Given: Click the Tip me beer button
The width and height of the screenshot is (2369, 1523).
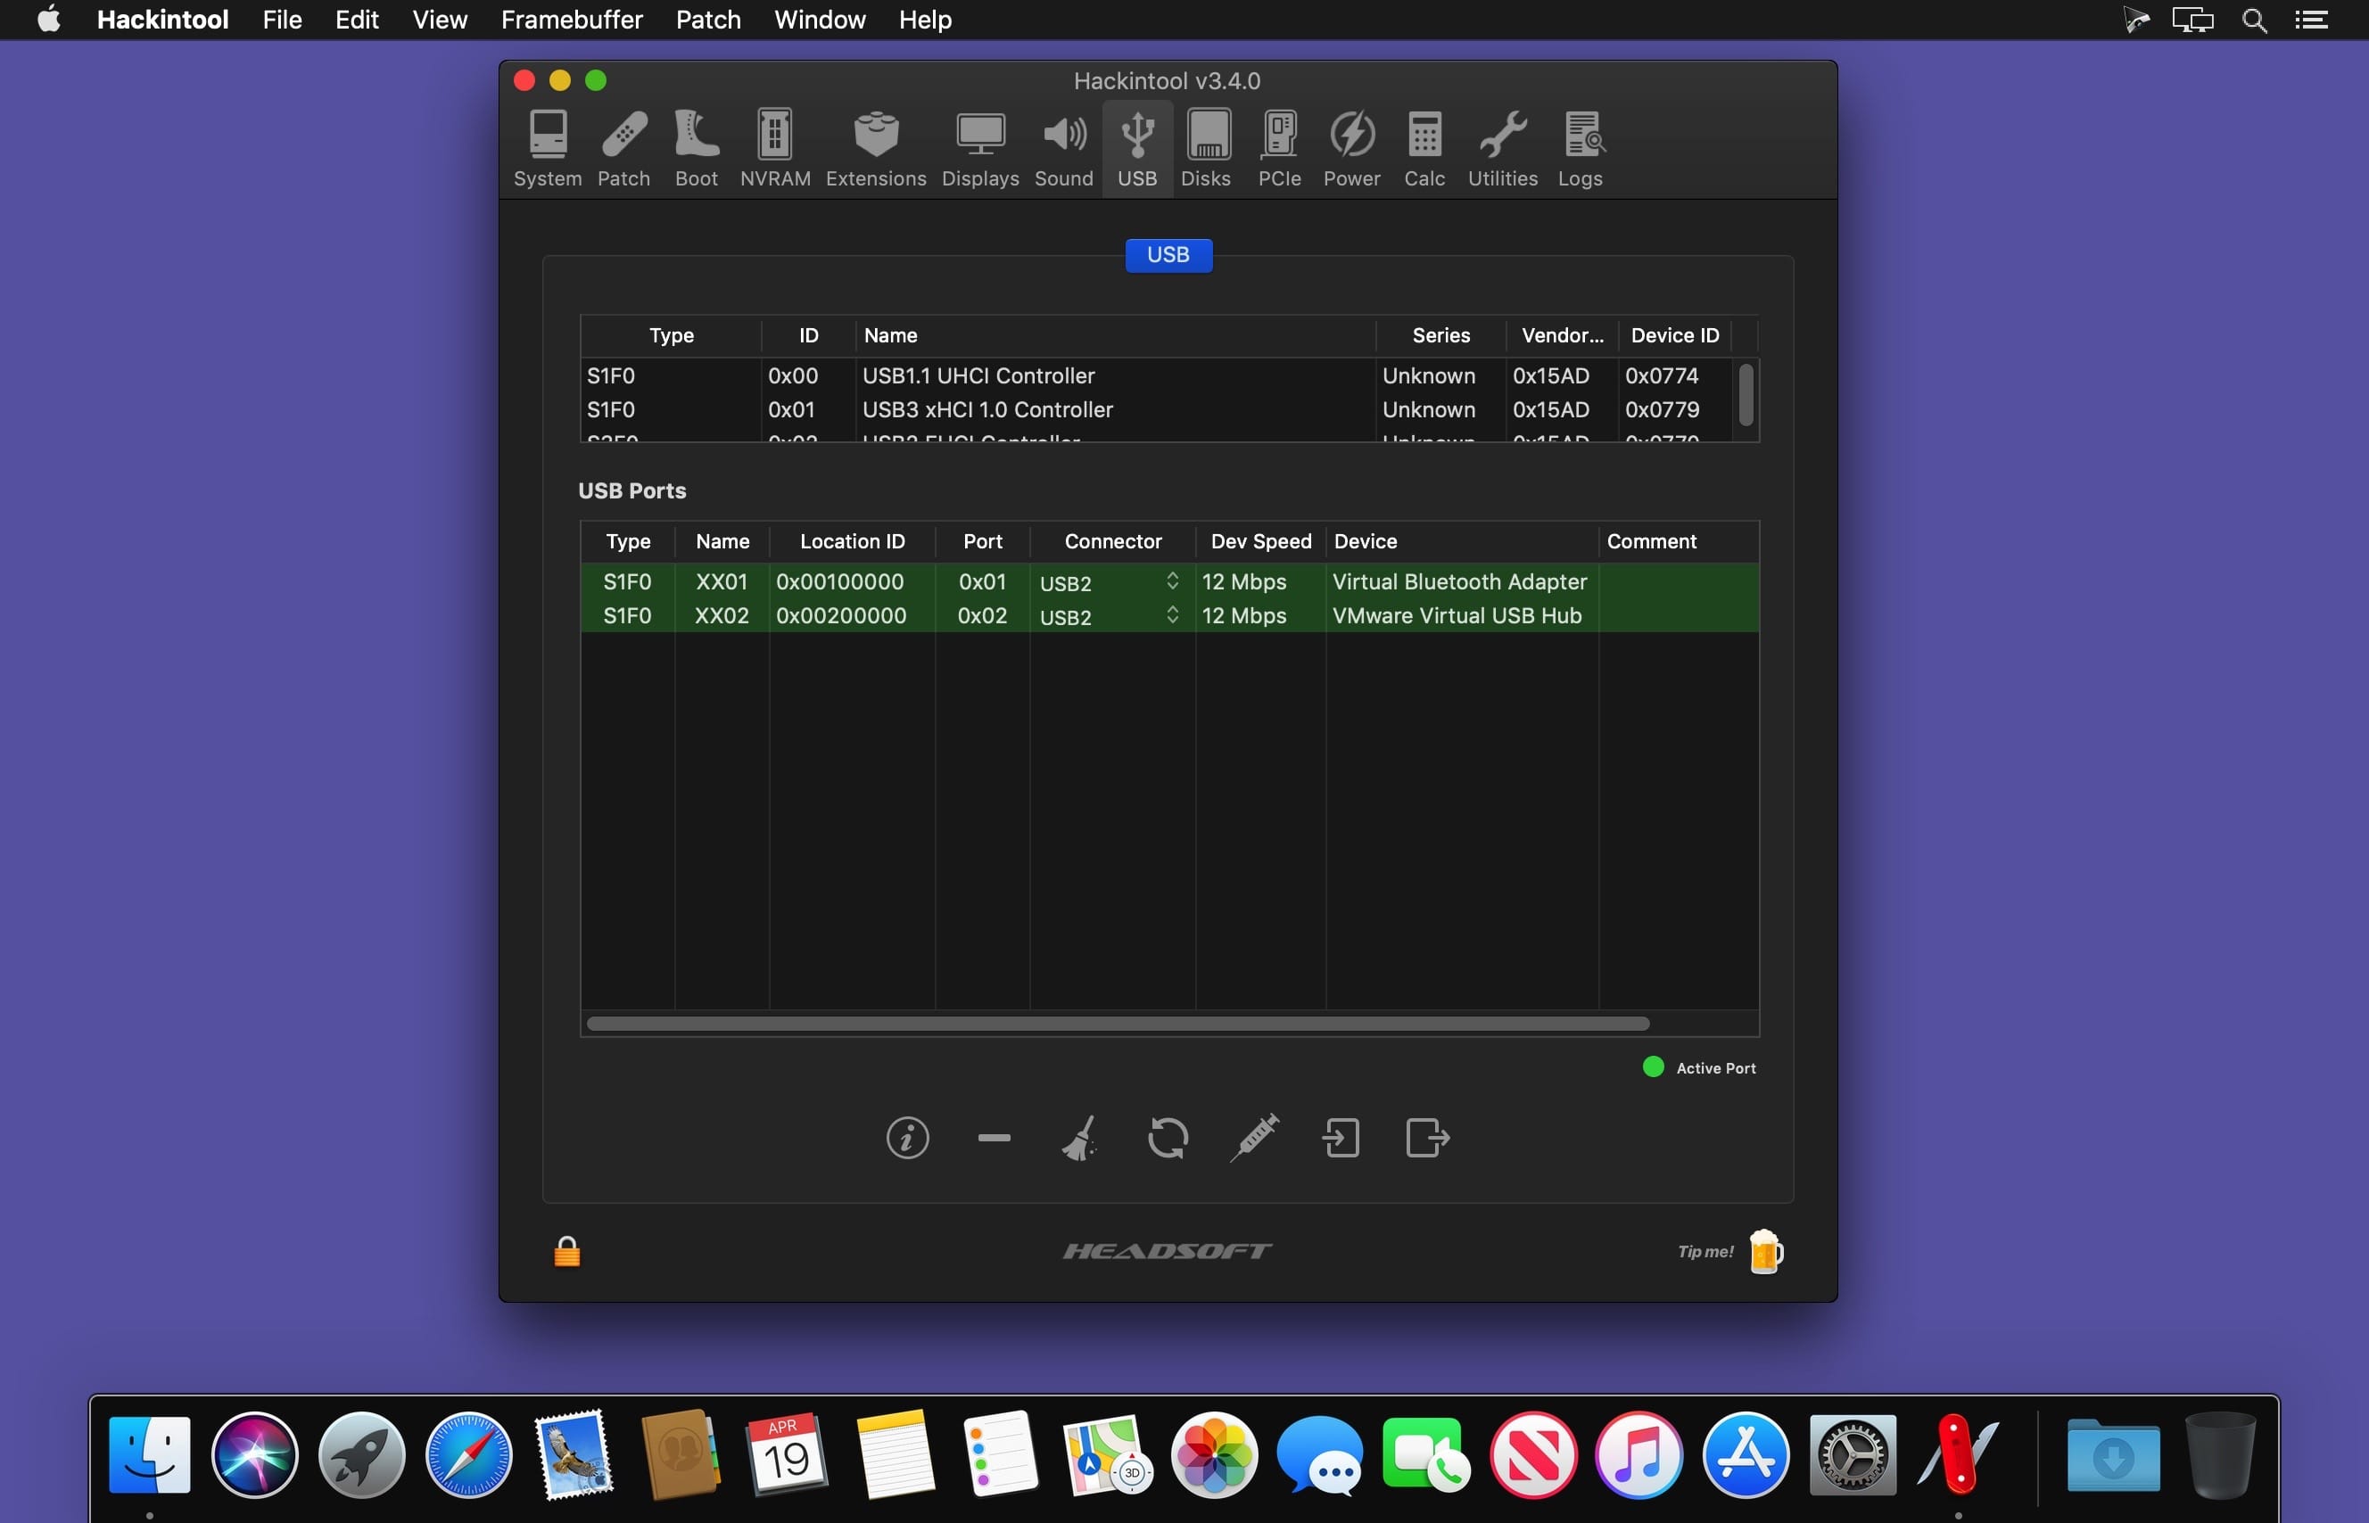Looking at the screenshot, I should pyautogui.click(x=1763, y=1252).
